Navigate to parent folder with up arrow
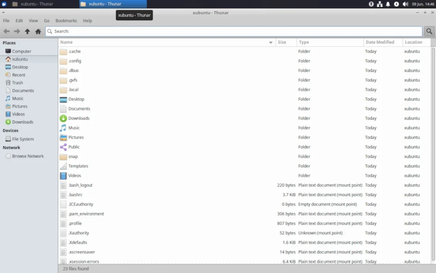436x273 pixels. point(27,31)
